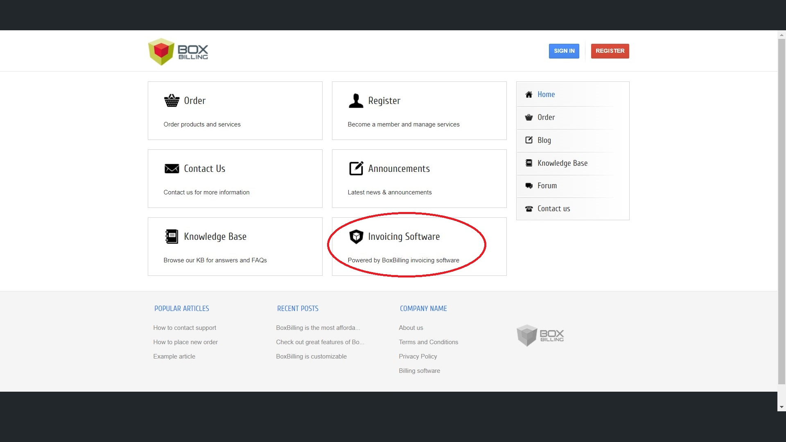The height and width of the screenshot is (442, 786).
Task: Open 'How to contact support' article
Action: (x=185, y=328)
